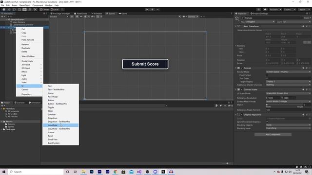Image resolution: width=312 pixels, height=175 pixels.
Task: Open the Account dropdown
Action: [x=275, y=10]
